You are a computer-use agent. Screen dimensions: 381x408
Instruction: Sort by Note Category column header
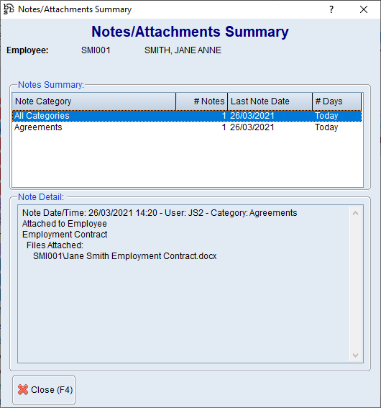click(94, 101)
